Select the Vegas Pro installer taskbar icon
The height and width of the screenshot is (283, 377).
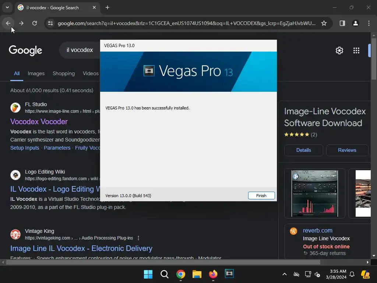click(x=229, y=274)
